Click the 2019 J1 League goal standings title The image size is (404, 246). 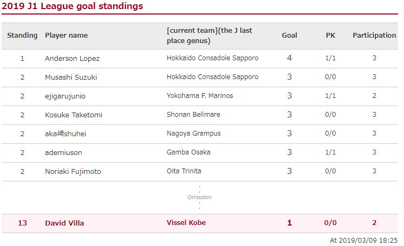[72, 6]
